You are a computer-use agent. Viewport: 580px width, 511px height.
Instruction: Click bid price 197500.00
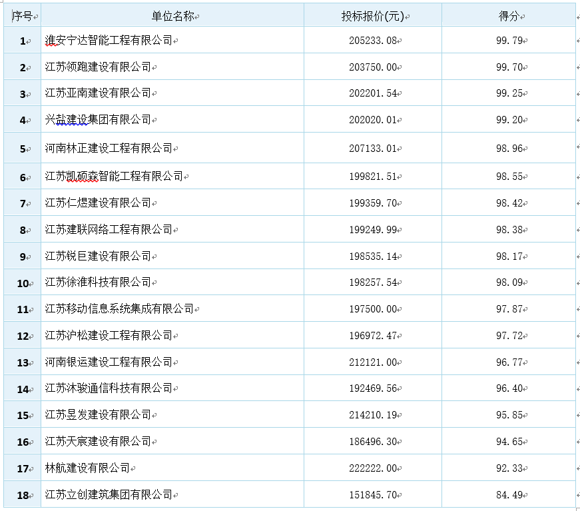[373, 309]
